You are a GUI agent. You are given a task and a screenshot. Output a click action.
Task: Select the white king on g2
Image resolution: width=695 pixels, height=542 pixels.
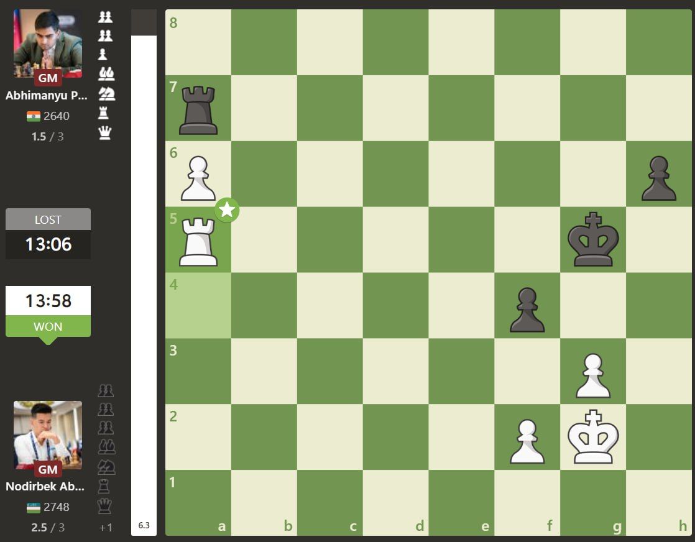pos(593,437)
